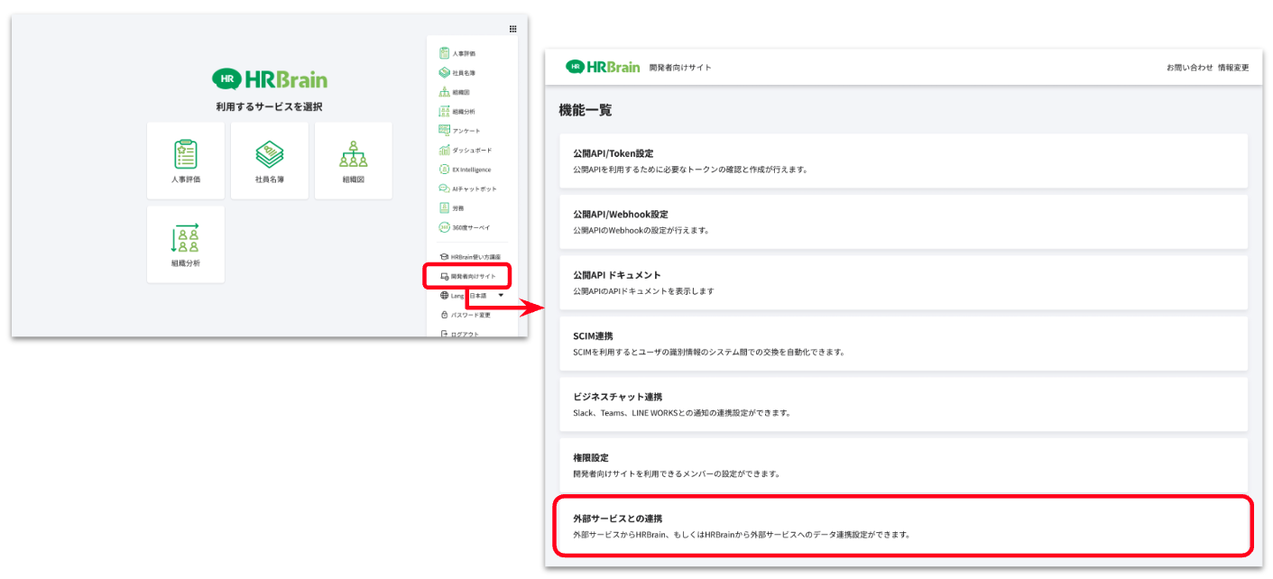Image resolution: width=1273 pixels, height=579 pixels.
Task: Click the 組織図 icon in side menu
Action: (444, 92)
